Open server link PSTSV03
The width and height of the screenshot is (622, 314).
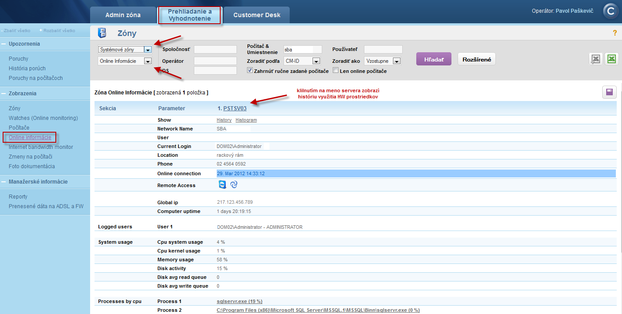click(x=235, y=108)
